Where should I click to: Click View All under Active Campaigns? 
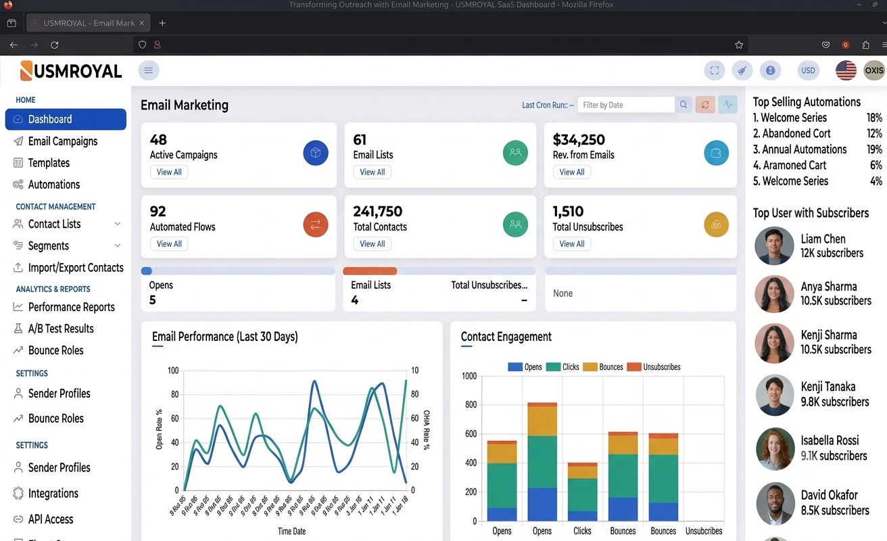[x=169, y=172]
